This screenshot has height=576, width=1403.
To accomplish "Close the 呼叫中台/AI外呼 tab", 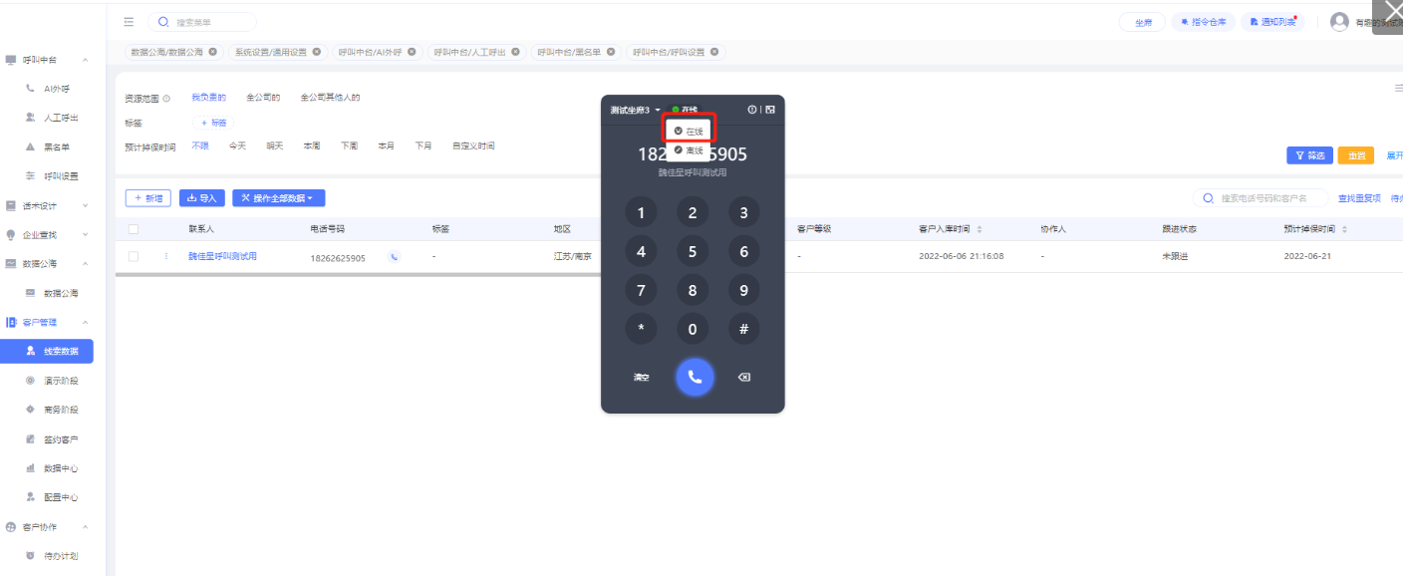I will (x=412, y=52).
